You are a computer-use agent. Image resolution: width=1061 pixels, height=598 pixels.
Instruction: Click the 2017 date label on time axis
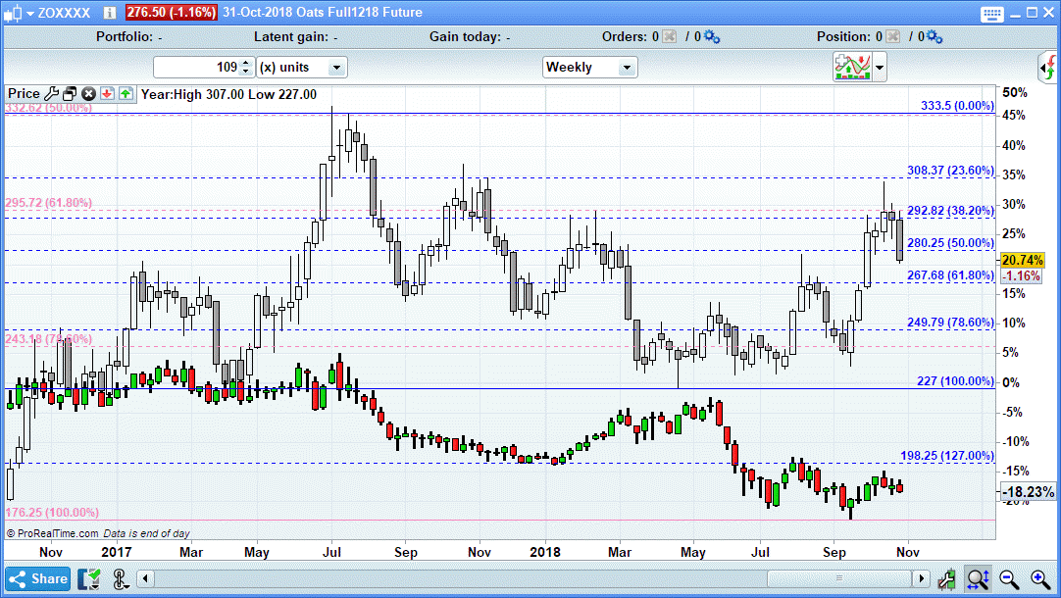point(117,552)
